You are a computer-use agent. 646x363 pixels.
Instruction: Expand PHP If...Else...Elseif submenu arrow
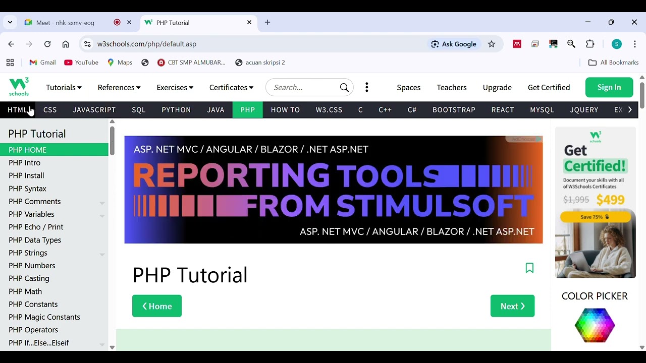point(102,344)
